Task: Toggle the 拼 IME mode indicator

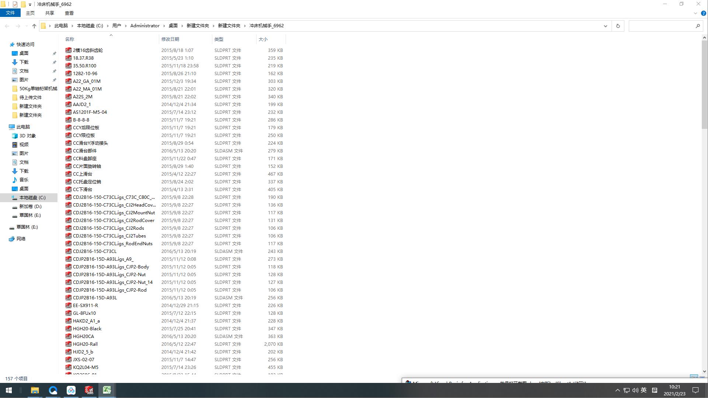Action: 655,390
